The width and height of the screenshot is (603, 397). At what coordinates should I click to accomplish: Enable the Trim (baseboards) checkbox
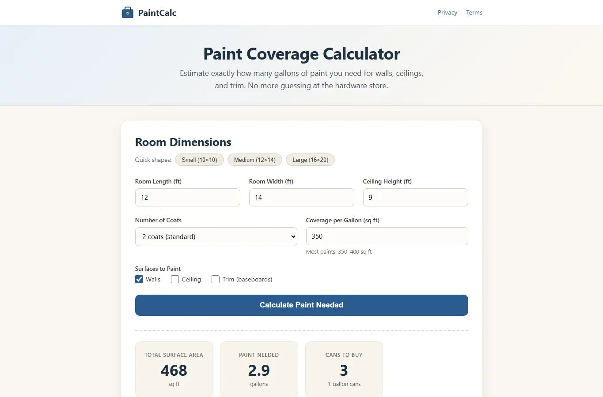point(216,279)
